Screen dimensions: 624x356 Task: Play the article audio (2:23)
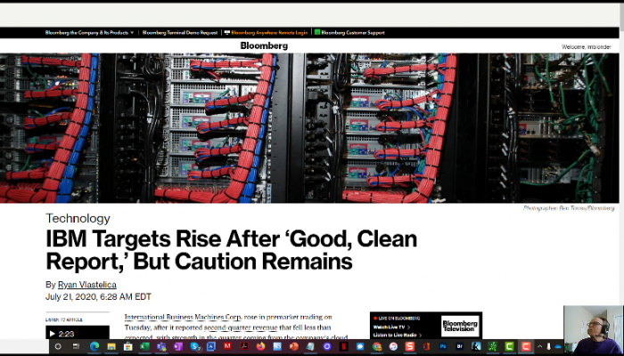click(52, 334)
